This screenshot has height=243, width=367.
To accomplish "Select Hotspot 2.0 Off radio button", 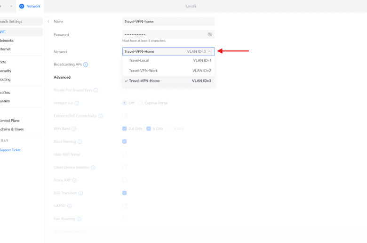I will pyautogui.click(x=125, y=103).
